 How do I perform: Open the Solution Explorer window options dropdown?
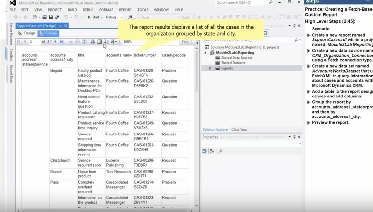click(290, 25)
